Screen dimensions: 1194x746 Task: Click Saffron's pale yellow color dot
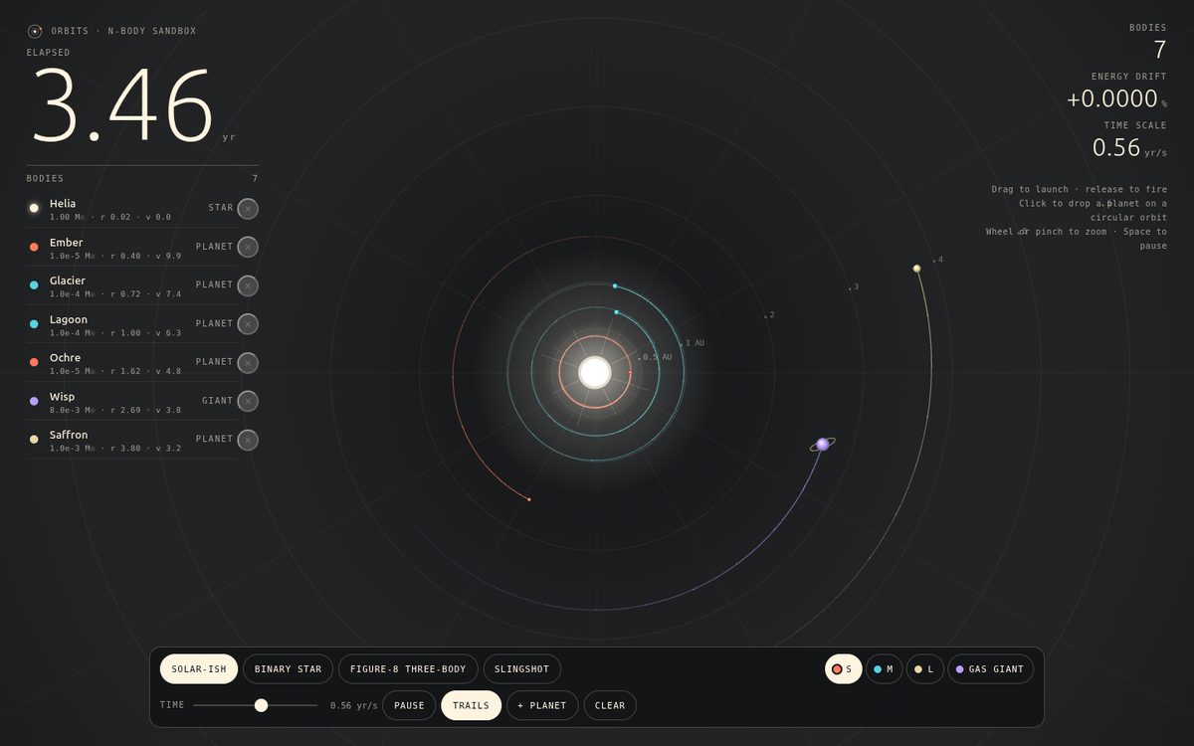pos(34,440)
